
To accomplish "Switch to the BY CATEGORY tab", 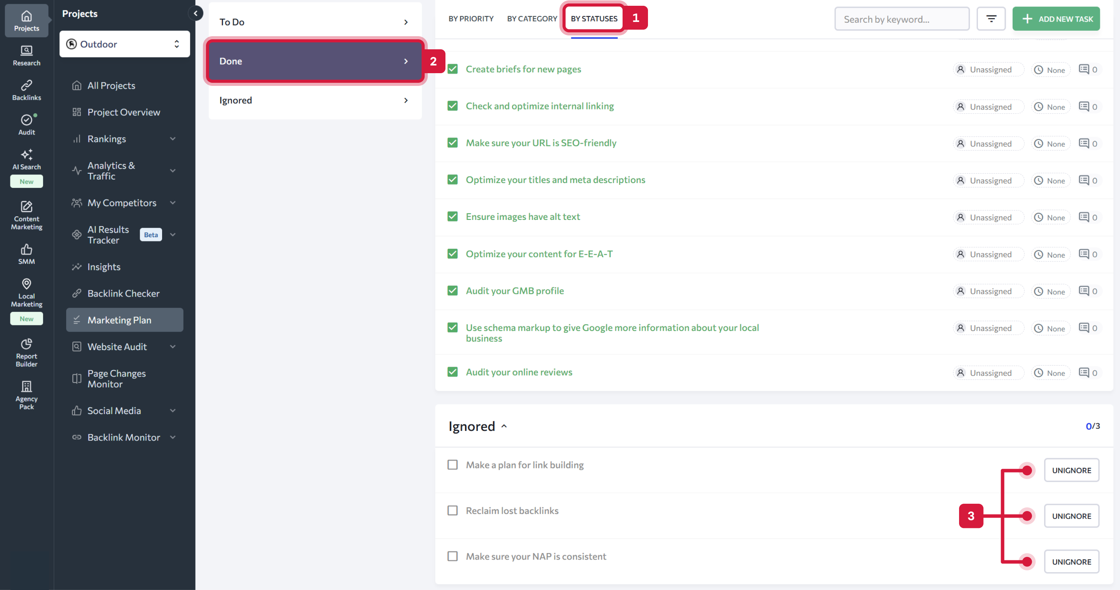I will point(532,18).
